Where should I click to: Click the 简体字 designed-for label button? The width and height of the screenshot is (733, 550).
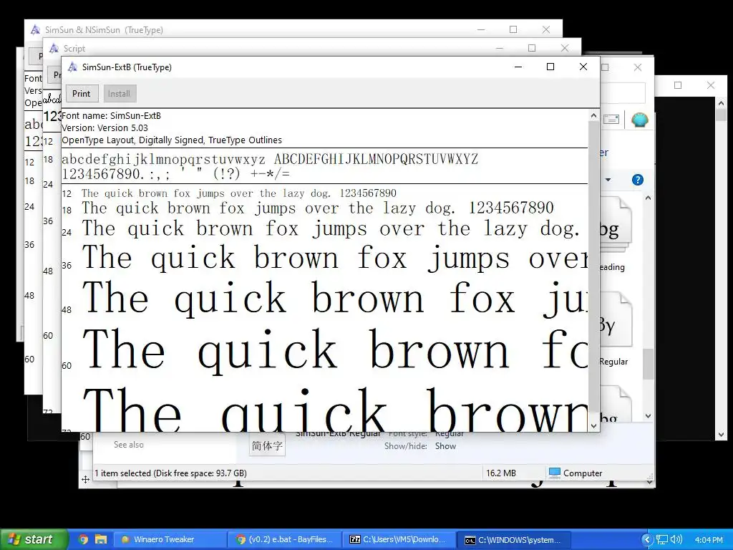click(267, 445)
